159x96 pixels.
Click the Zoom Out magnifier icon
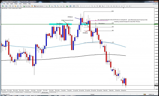[x=58, y=6]
